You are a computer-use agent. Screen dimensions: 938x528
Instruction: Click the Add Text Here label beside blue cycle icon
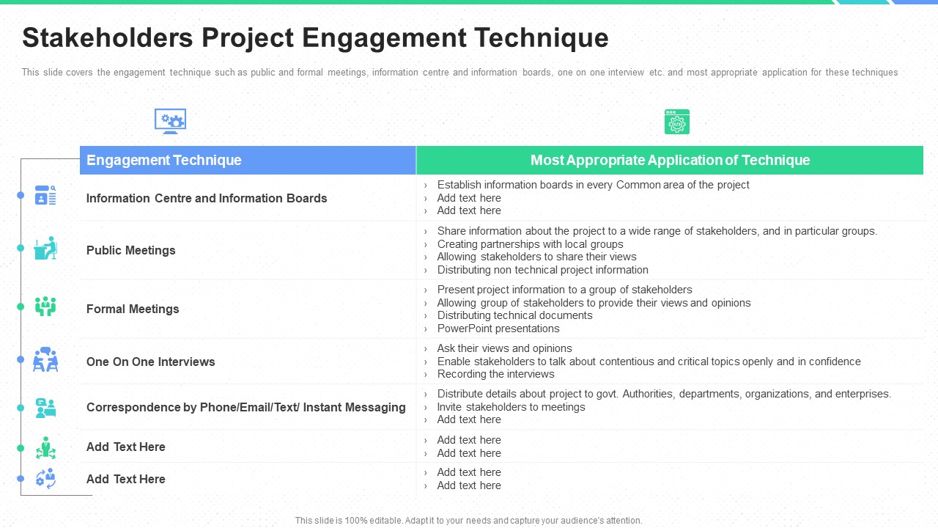(x=126, y=479)
